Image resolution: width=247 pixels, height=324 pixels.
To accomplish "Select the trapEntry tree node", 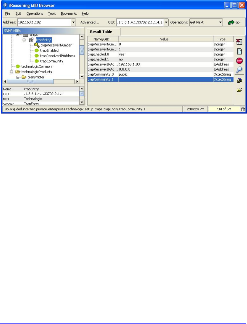I will (x=44, y=40).
